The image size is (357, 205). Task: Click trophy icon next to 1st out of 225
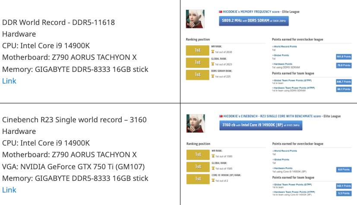click(213, 76)
